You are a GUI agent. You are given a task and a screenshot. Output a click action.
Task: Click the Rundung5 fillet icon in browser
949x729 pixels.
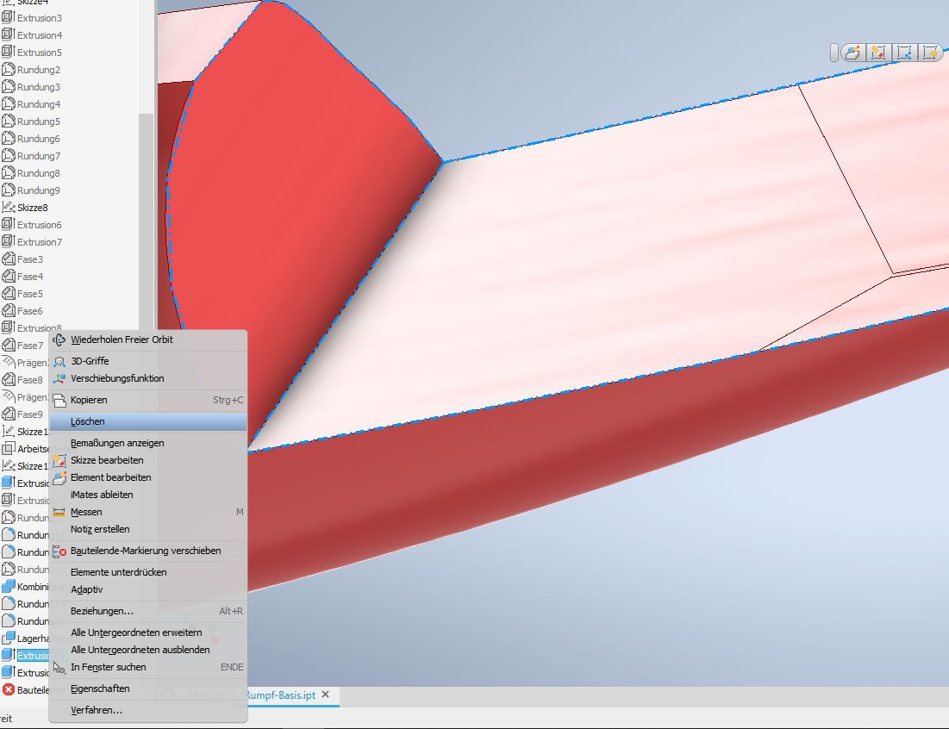(x=9, y=121)
